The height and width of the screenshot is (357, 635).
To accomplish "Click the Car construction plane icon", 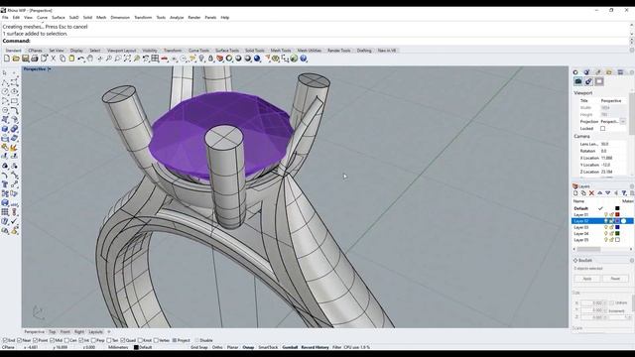I will pos(164,59).
